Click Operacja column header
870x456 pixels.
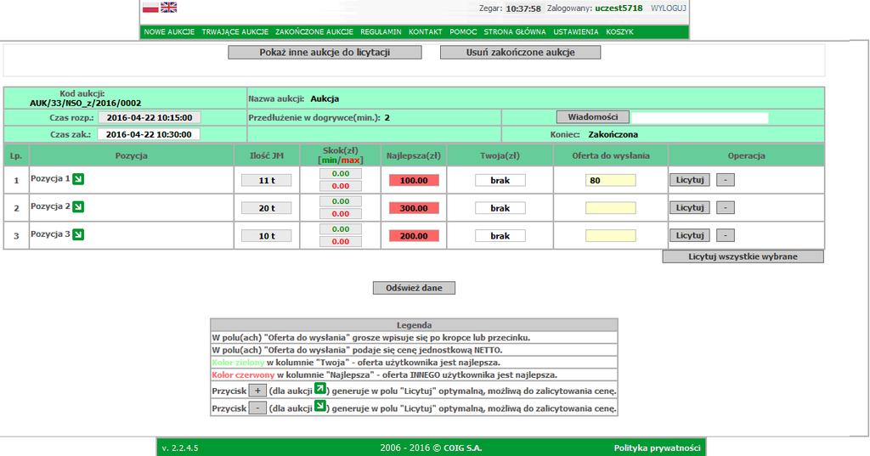pyautogui.click(x=746, y=156)
